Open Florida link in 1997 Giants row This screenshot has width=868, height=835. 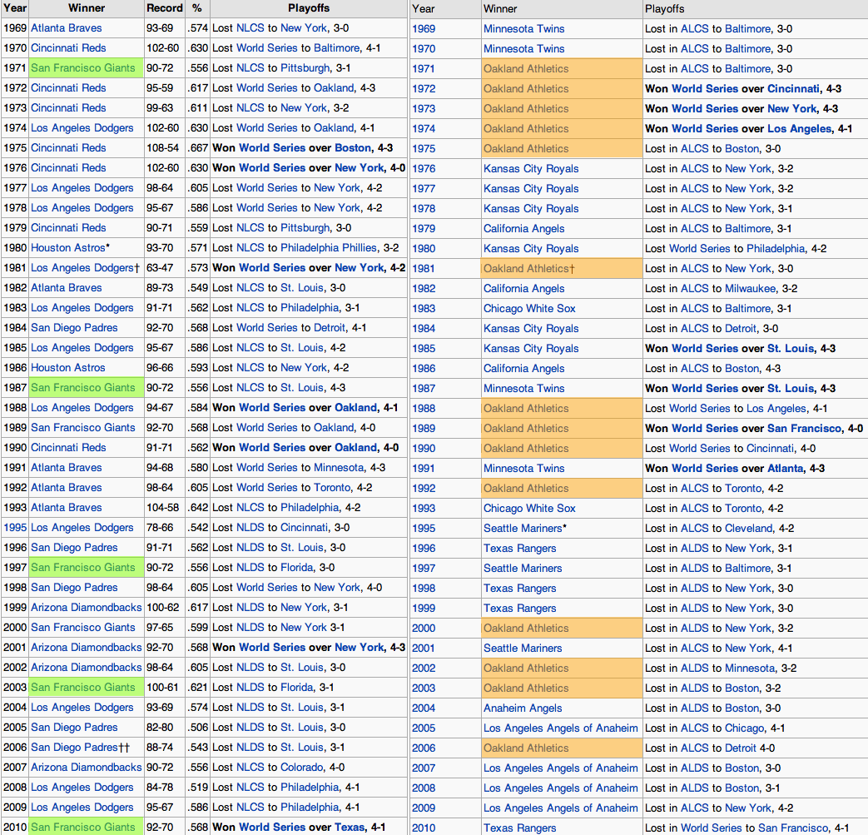(x=297, y=568)
